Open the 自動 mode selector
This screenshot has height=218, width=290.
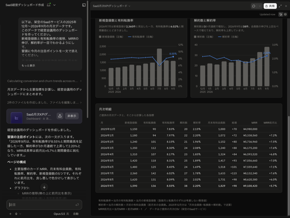[76, 214]
